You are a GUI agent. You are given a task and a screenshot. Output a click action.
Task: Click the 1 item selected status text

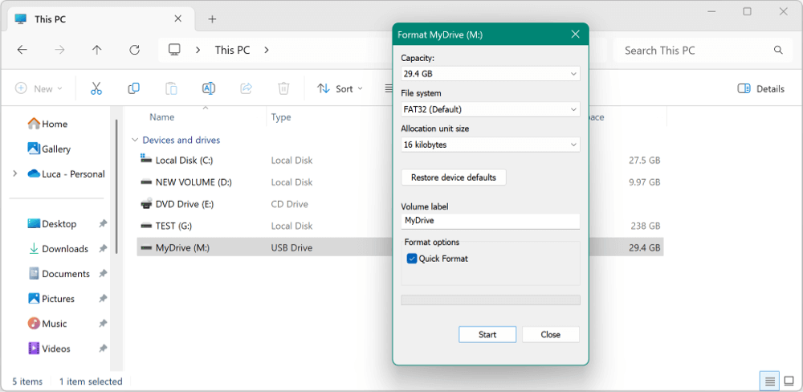91,382
